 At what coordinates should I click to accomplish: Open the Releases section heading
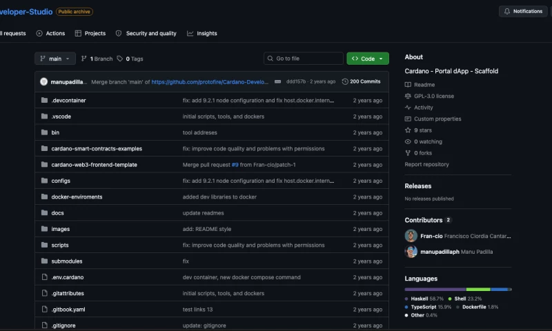pyautogui.click(x=418, y=186)
